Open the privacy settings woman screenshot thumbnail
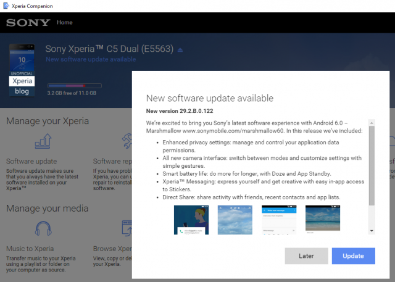This screenshot has height=282, width=395. pyautogui.click(x=191, y=220)
